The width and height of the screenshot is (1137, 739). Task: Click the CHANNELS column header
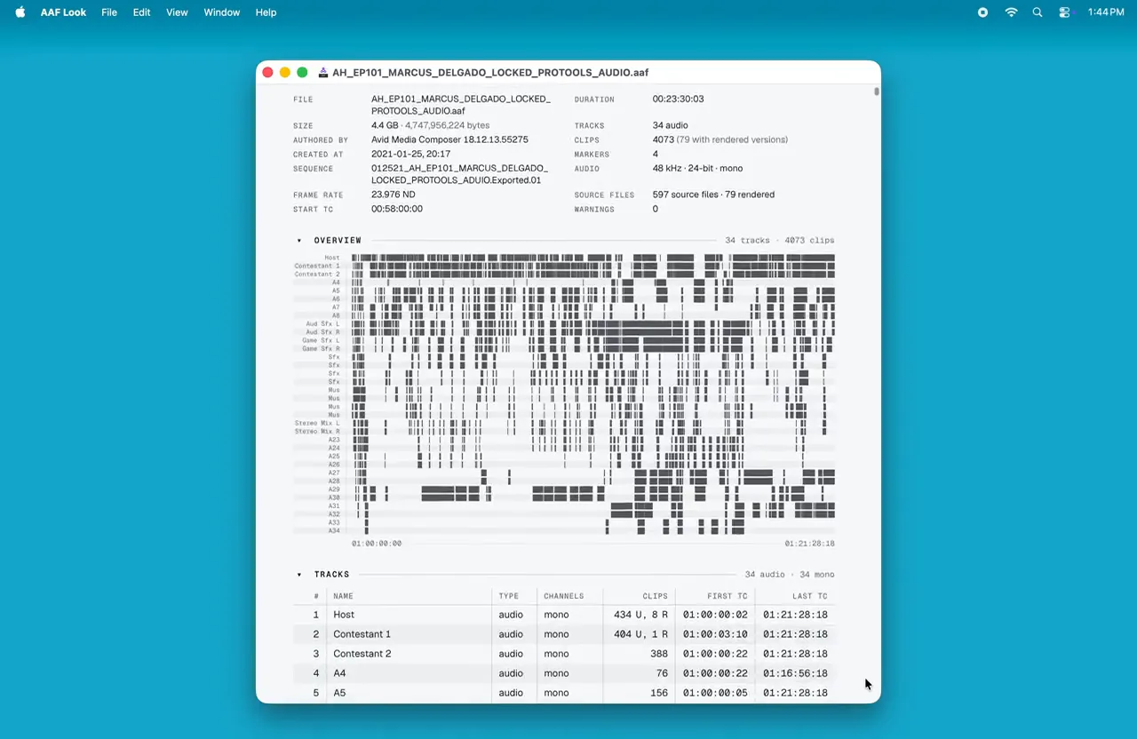pyautogui.click(x=563, y=596)
